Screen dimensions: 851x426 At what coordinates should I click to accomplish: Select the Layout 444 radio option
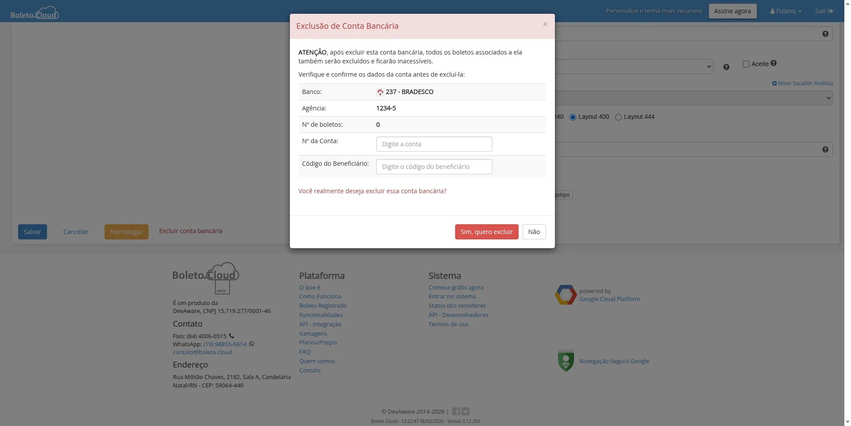click(618, 117)
